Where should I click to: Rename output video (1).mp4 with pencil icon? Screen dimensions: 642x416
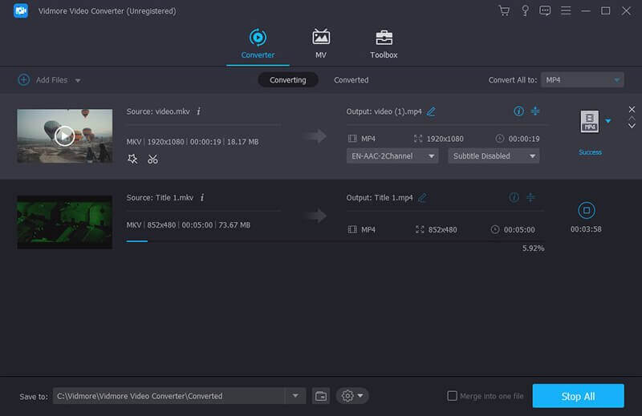(x=432, y=111)
